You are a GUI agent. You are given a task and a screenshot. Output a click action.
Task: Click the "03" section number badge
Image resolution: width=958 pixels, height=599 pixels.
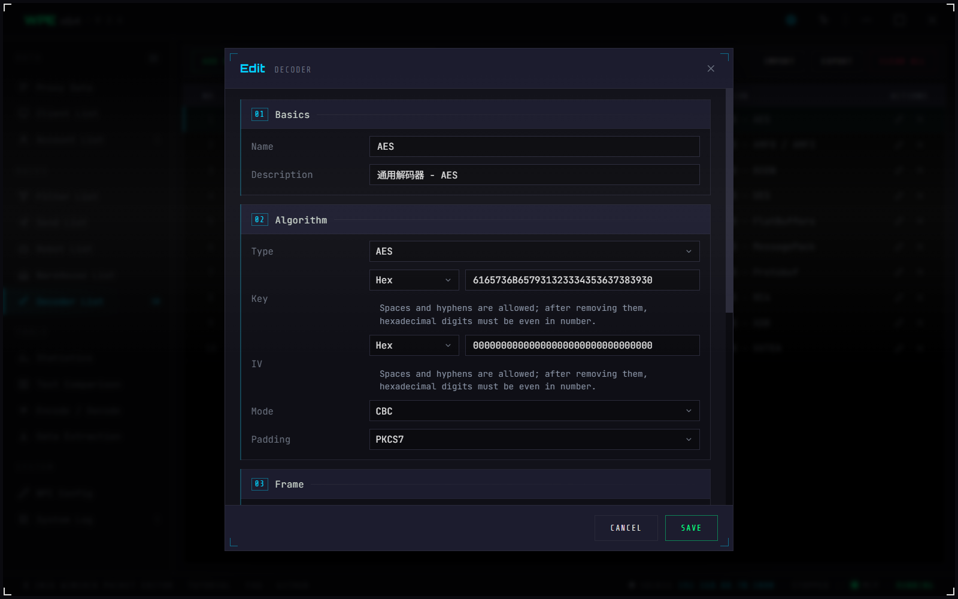pos(259,484)
